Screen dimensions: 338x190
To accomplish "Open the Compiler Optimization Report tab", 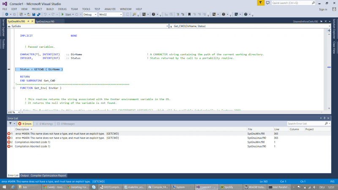I will click(x=48, y=175).
